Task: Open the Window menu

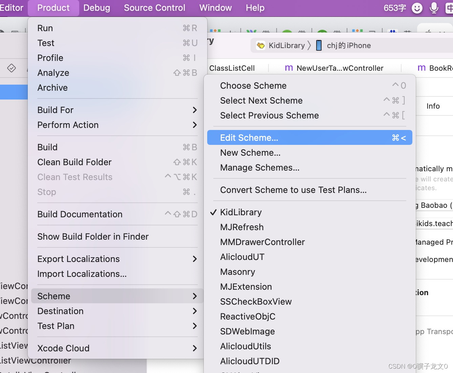Action: pyautogui.click(x=215, y=8)
